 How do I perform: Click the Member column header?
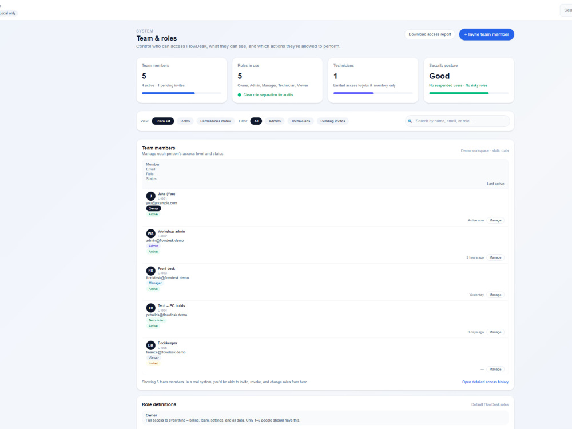153,165
